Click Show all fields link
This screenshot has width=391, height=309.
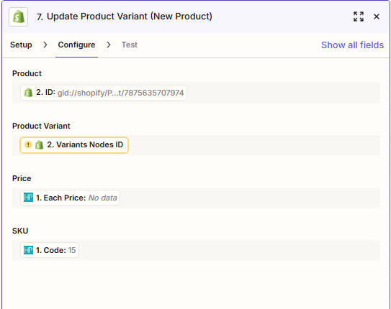click(352, 45)
